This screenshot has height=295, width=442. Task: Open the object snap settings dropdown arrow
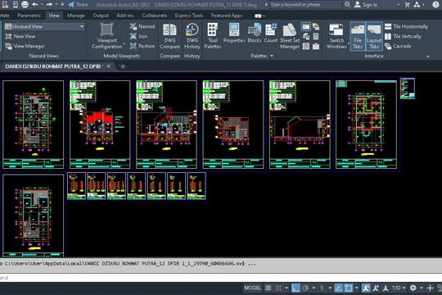click(x=357, y=288)
